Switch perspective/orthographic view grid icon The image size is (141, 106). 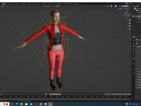(x=130, y=29)
